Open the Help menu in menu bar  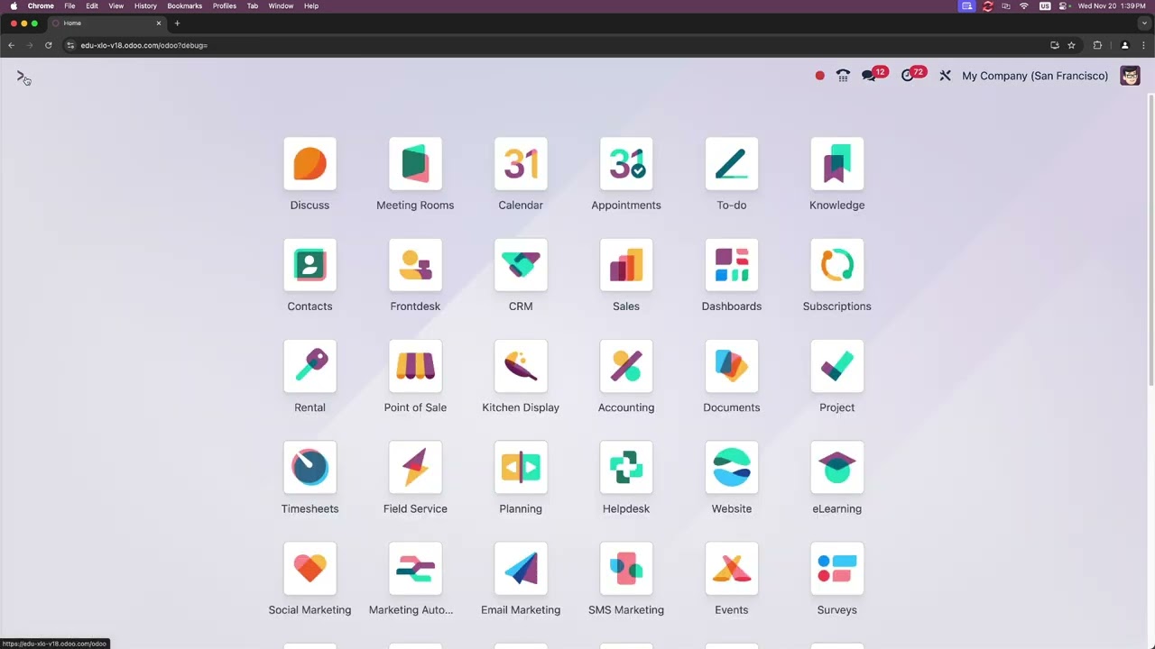[311, 5]
